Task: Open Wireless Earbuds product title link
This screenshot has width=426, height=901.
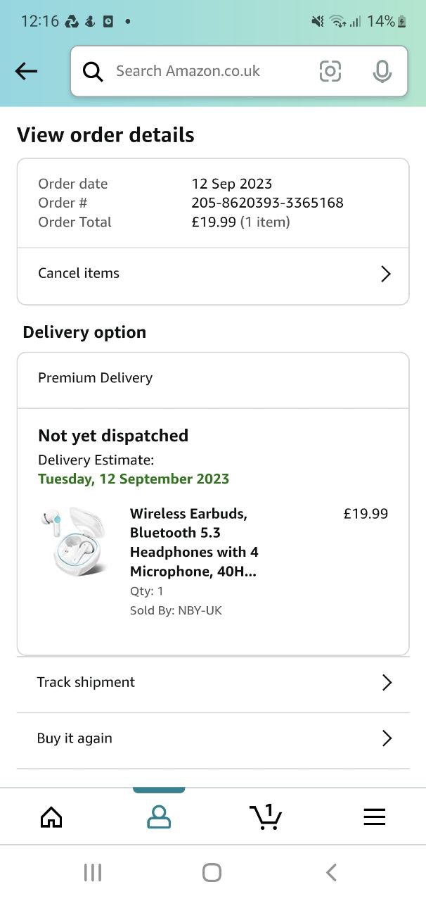Action: [x=195, y=542]
